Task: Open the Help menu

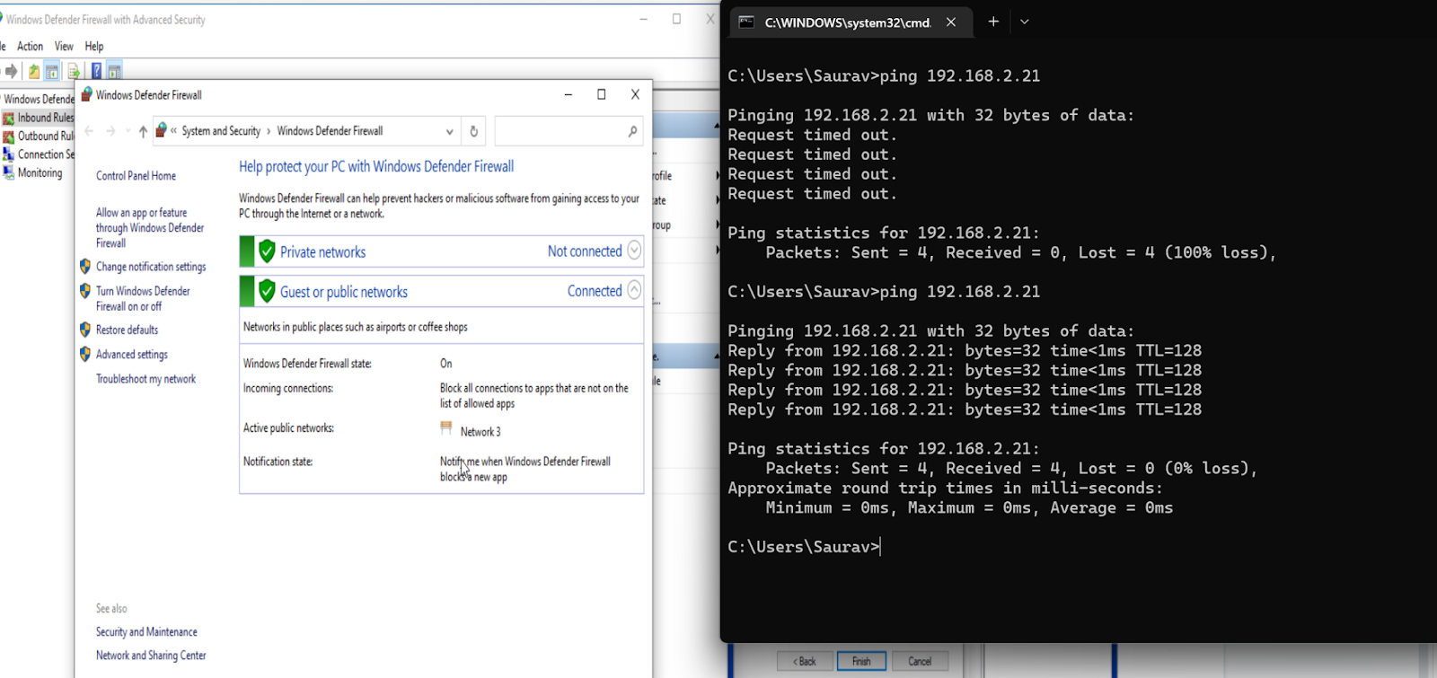Action: click(x=94, y=46)
